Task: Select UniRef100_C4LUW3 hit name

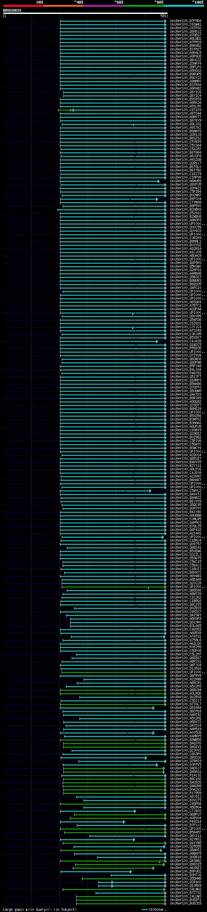Action: [186, 896]
